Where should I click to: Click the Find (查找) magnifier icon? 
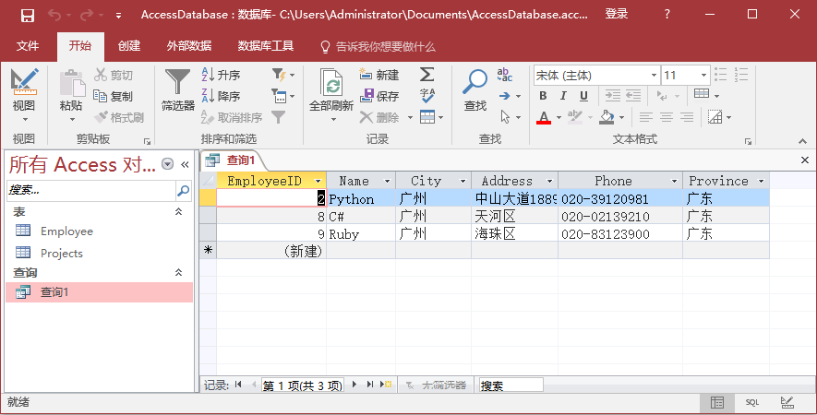pos(475,83)
